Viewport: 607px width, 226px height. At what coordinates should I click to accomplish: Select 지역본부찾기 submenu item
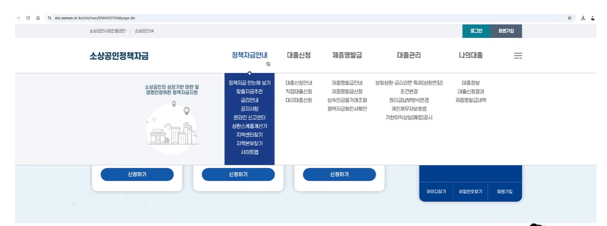(x=249, y=143)
